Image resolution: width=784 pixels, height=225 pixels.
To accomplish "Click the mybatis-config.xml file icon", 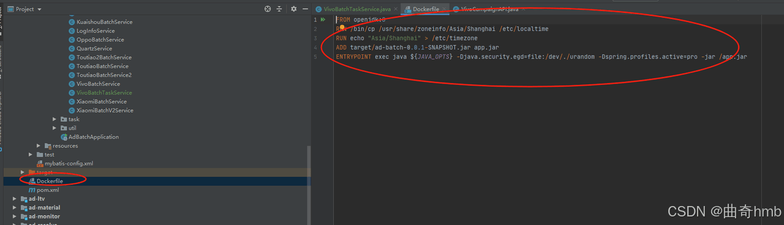I will point(40,163).
